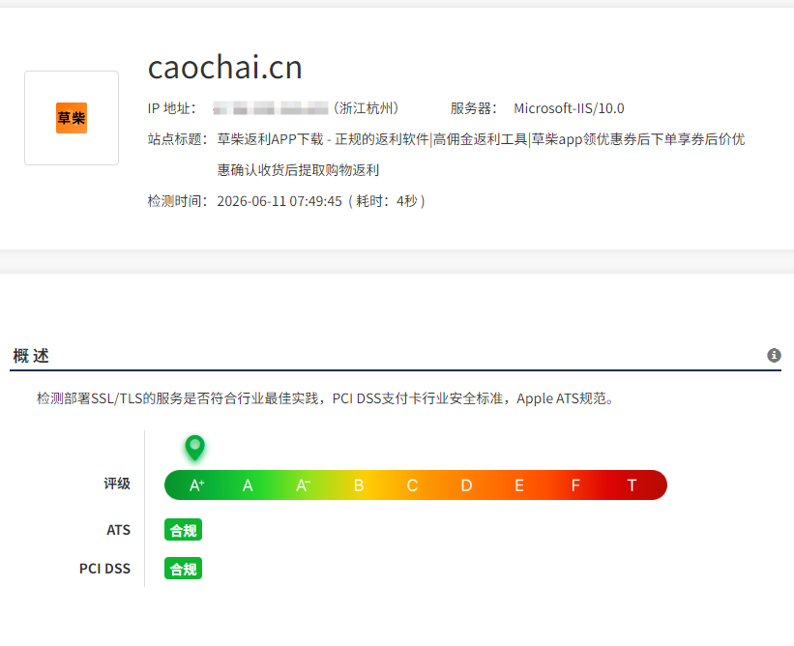Click the C grade on rating bar

point(412,485)
